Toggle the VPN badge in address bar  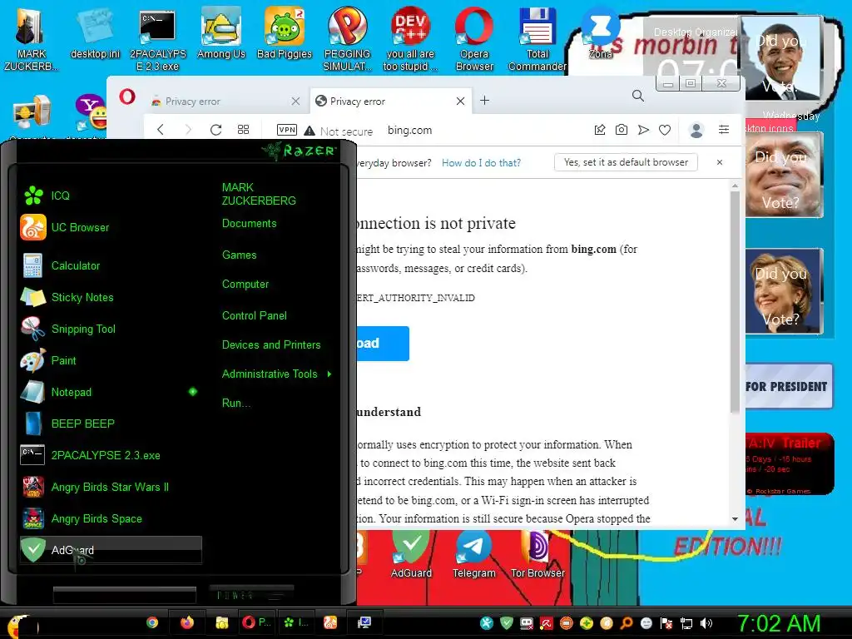(287, 130)
